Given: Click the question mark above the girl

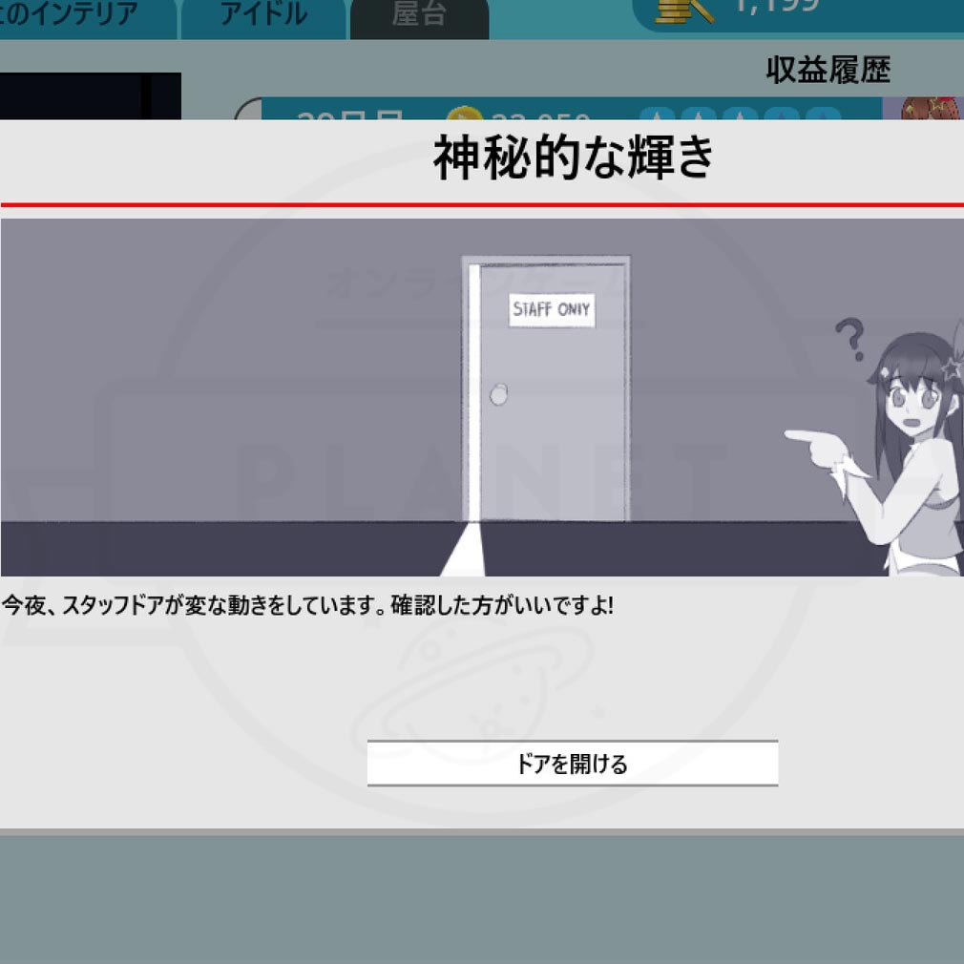Looking at the screenshot, I should (848, 340).
